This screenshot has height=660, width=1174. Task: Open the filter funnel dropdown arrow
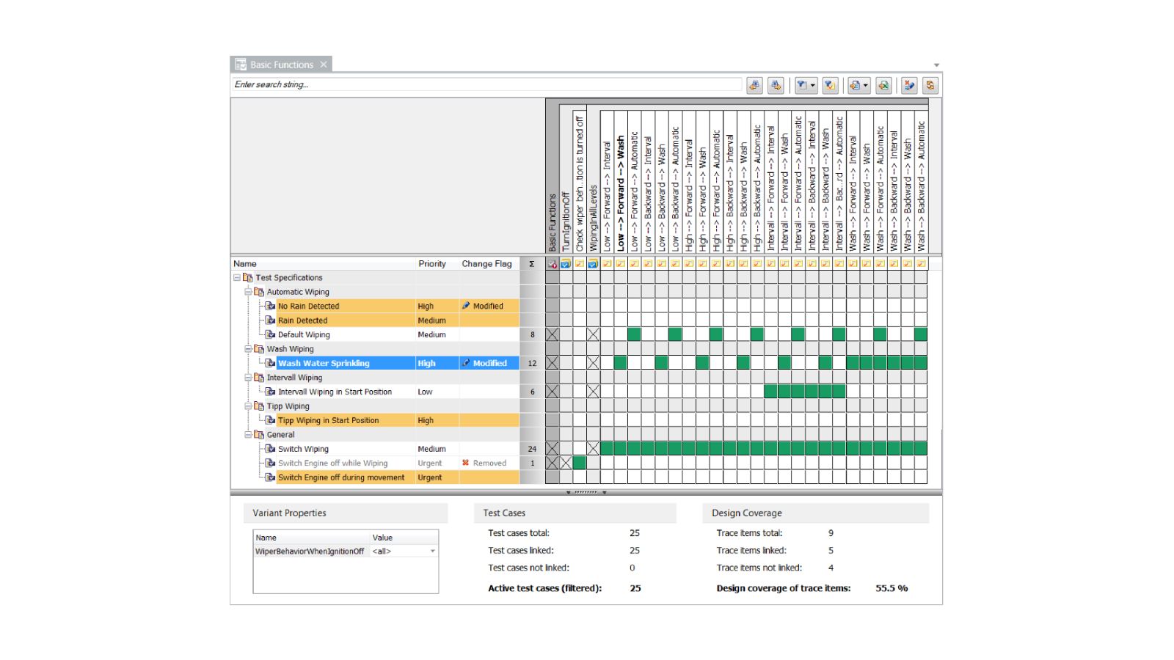point(813,86)
